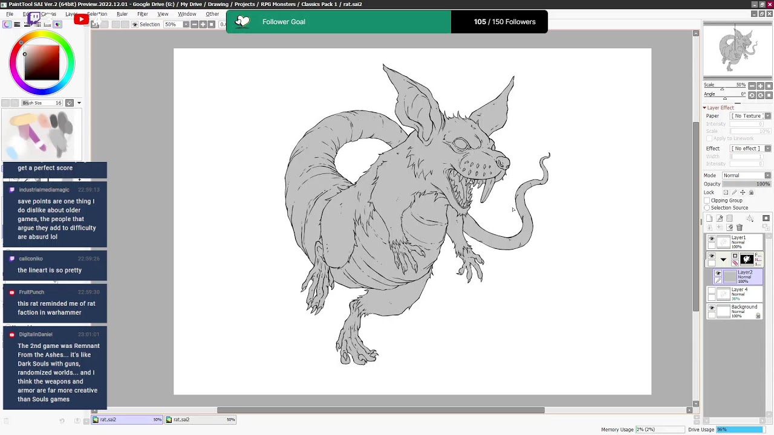The width and height of the screenshot is (774, 435).
Task: Click the folder's mask thumbnail
Action: 747,259
